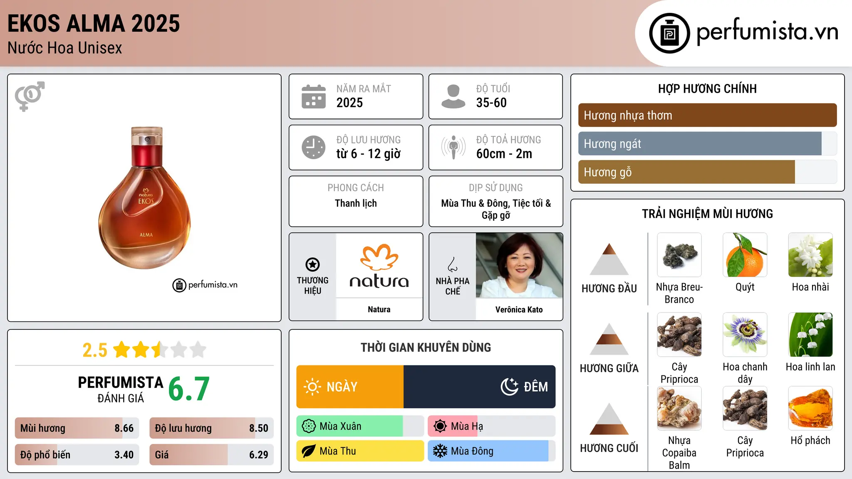This screenshot has height=479, width=852.
Task: Click the Cây Priprioca image in Hương Giữa row
Action: click(x=679, y=335)
